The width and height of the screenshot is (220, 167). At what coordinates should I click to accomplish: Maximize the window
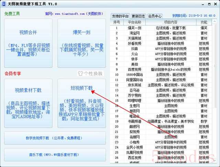click(209, 4)
